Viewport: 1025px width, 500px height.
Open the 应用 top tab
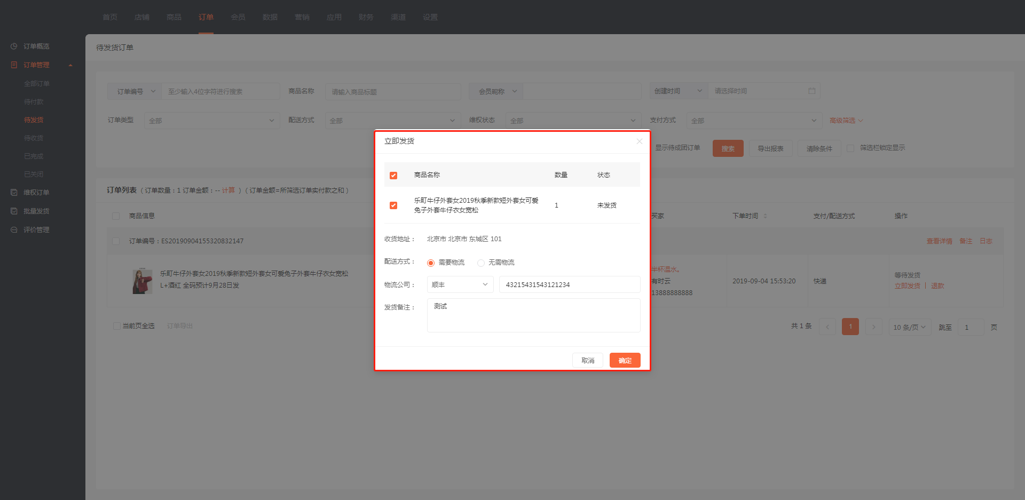click(334, 17)
